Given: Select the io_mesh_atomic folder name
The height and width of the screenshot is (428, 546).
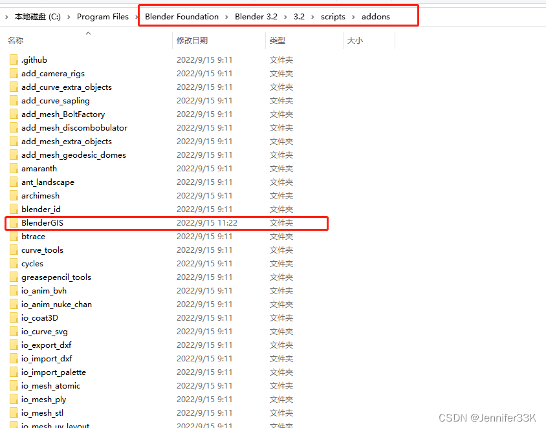Looking at the screenshot, I should [51, 385].
